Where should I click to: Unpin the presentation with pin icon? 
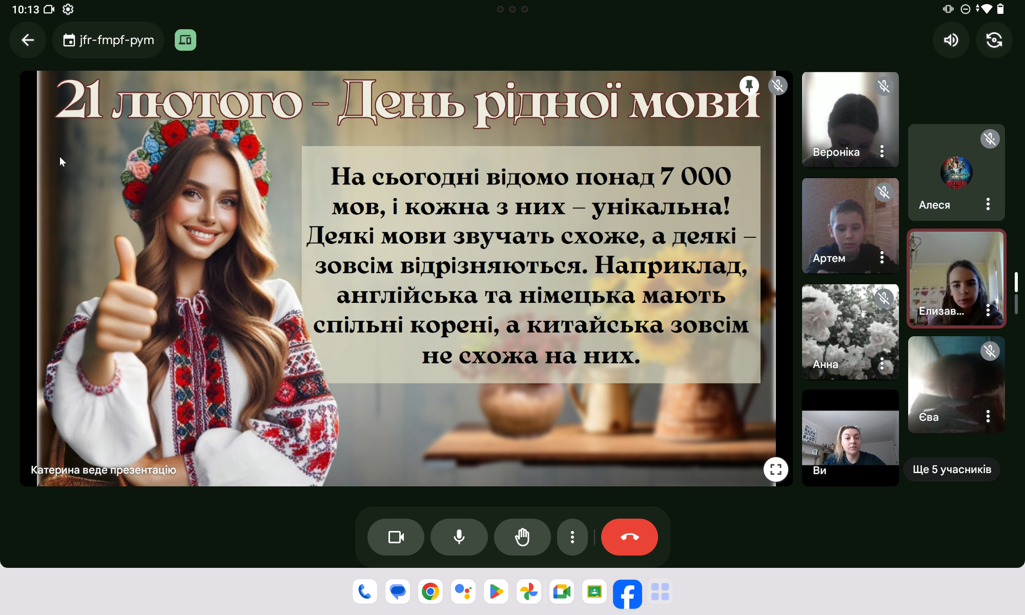(x=749, y=85)
